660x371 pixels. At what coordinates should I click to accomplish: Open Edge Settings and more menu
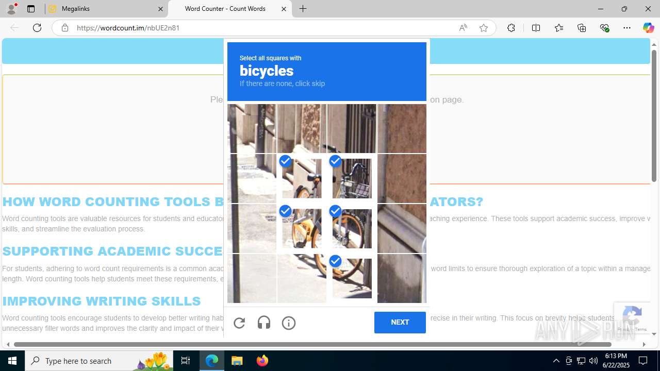627,28
